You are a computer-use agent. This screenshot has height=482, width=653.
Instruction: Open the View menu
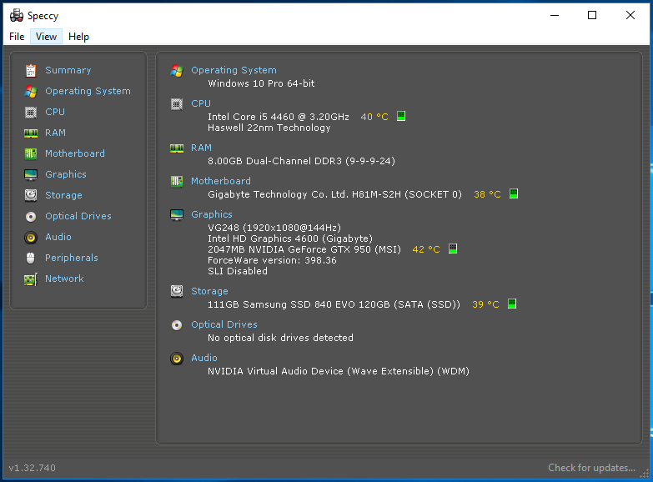pyautogui.click(x=46, y=37)
